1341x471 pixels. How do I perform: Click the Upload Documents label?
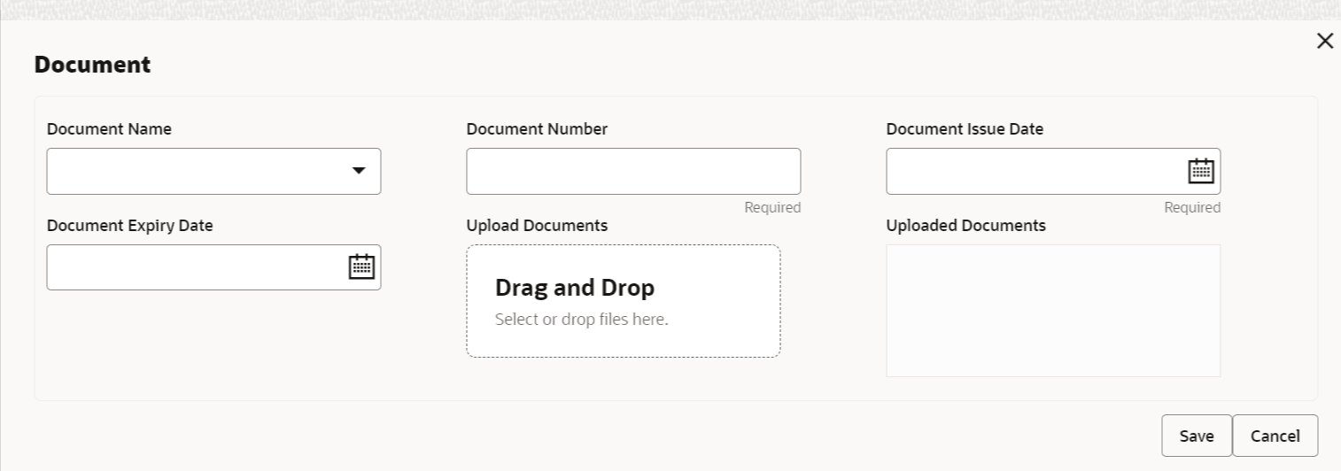537,226
